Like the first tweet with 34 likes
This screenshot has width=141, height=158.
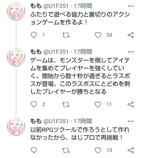[x=98, y=35]
